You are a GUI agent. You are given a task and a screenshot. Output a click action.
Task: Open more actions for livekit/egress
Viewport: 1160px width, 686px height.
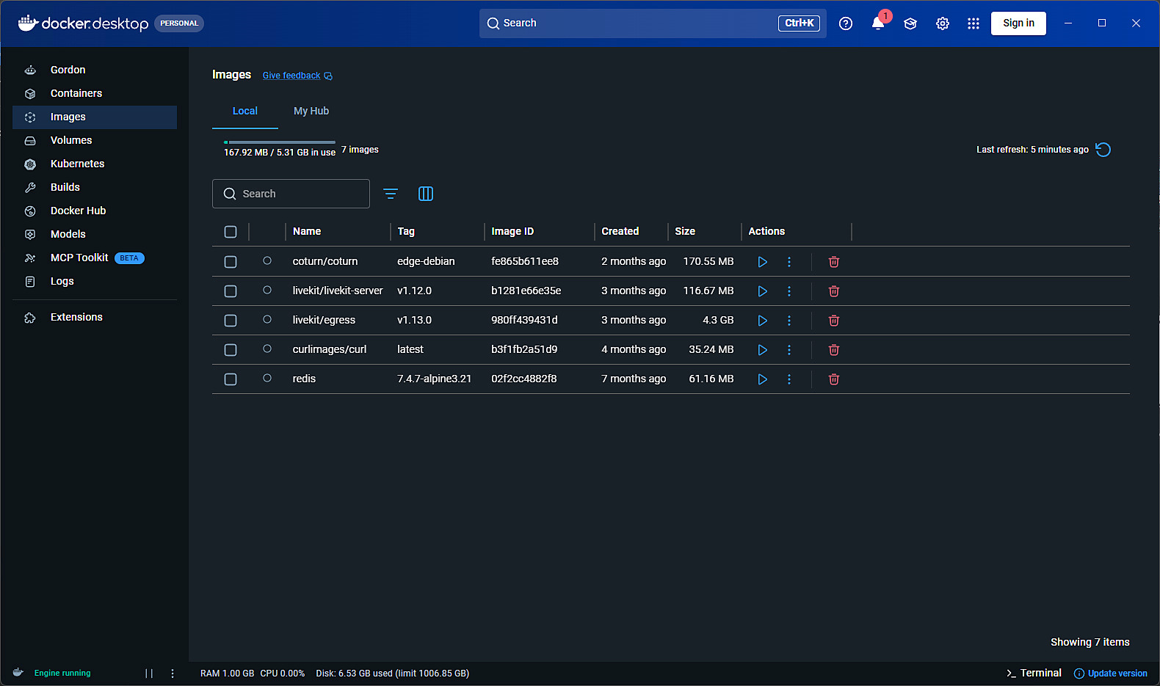click(789, 321)
